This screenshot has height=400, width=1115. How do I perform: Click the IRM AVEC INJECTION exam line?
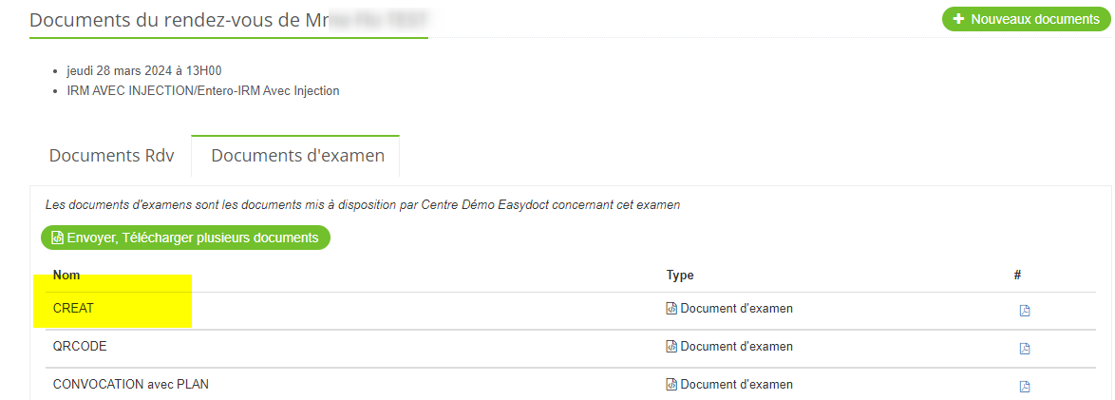202,91
